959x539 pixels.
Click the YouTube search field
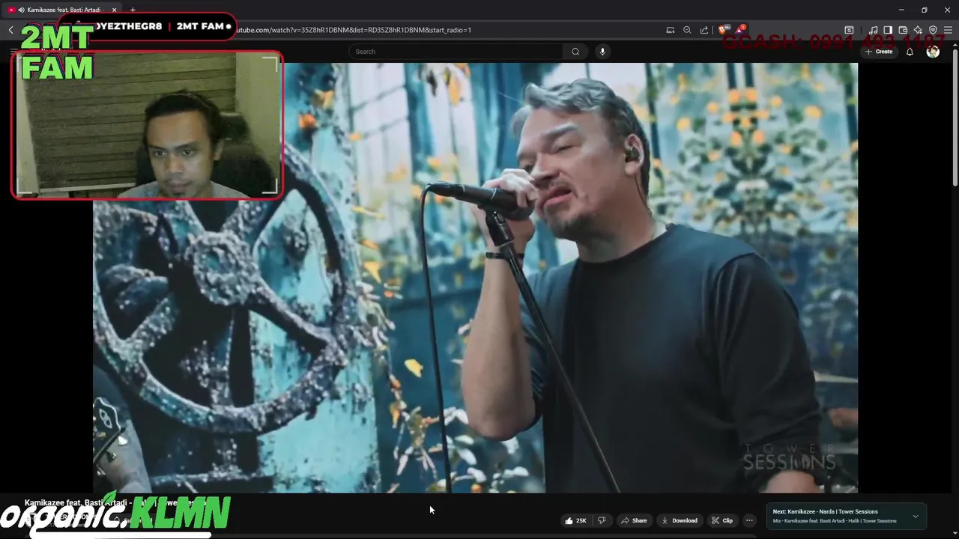point(456,52)
